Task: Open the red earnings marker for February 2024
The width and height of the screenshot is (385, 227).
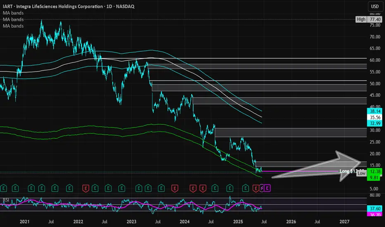Action: coord(193,188)
